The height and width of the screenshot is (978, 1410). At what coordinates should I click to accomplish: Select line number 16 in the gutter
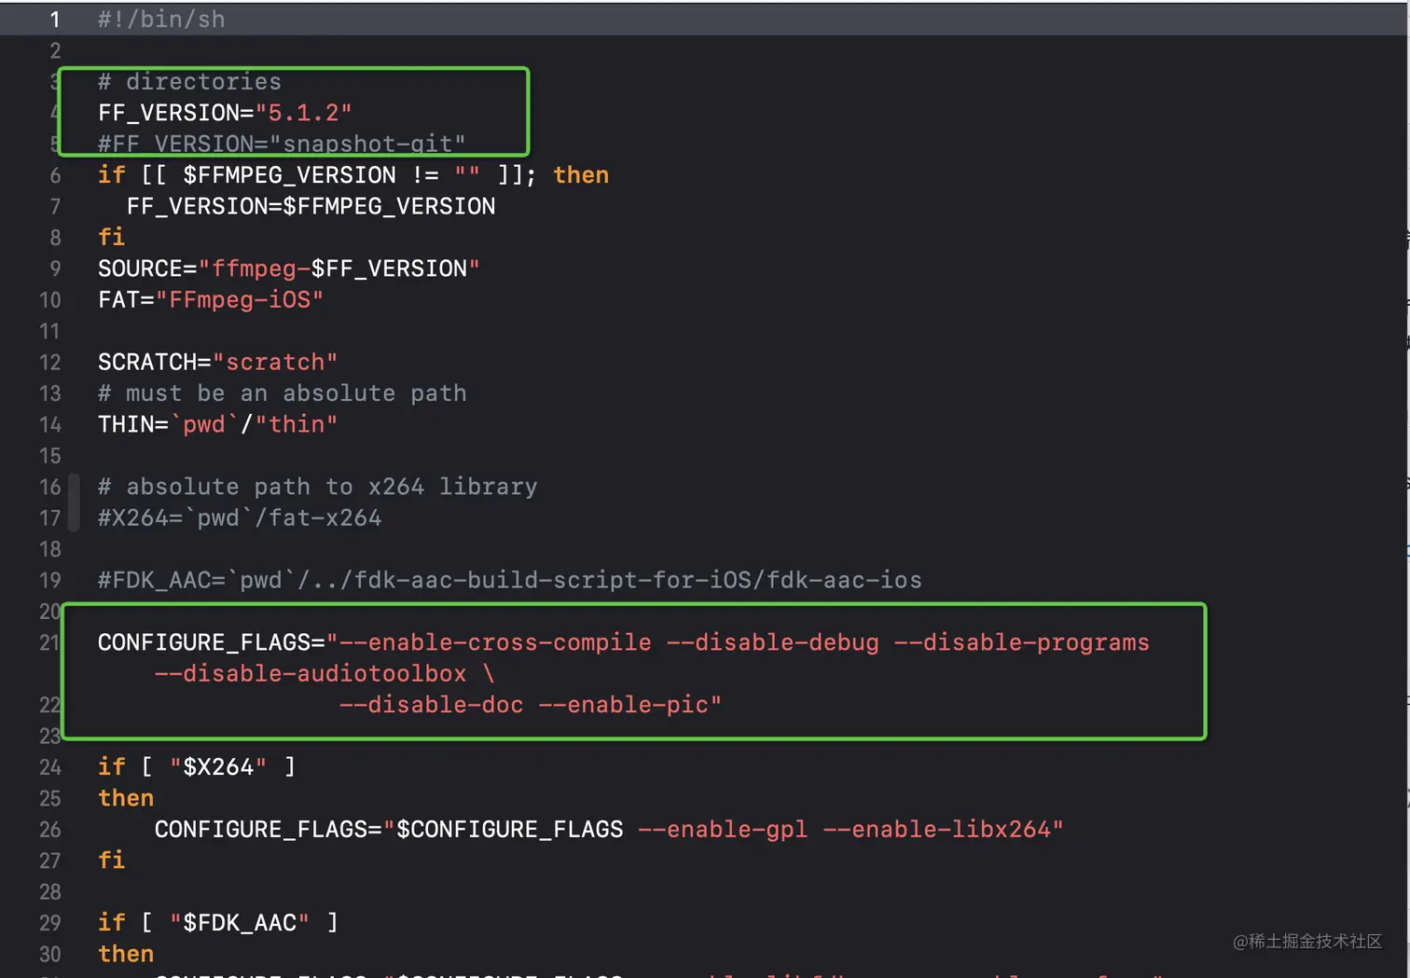click(x=50, y=487)
